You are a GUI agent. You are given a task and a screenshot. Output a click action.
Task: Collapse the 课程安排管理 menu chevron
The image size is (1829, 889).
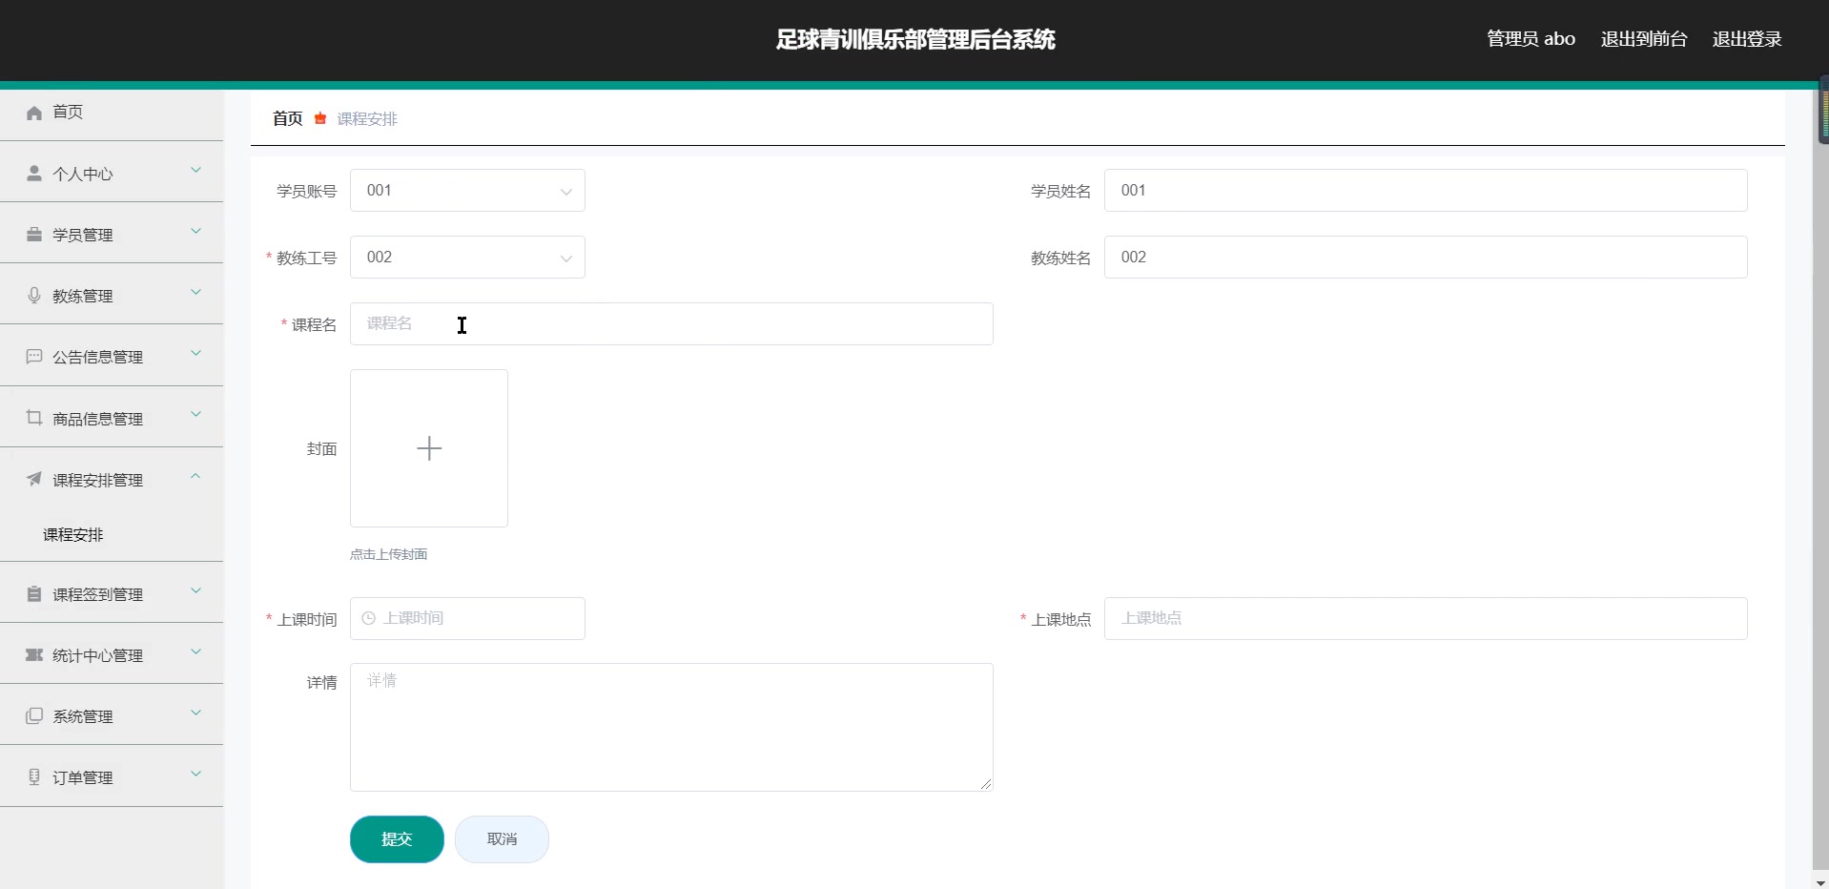click(195, 476)
